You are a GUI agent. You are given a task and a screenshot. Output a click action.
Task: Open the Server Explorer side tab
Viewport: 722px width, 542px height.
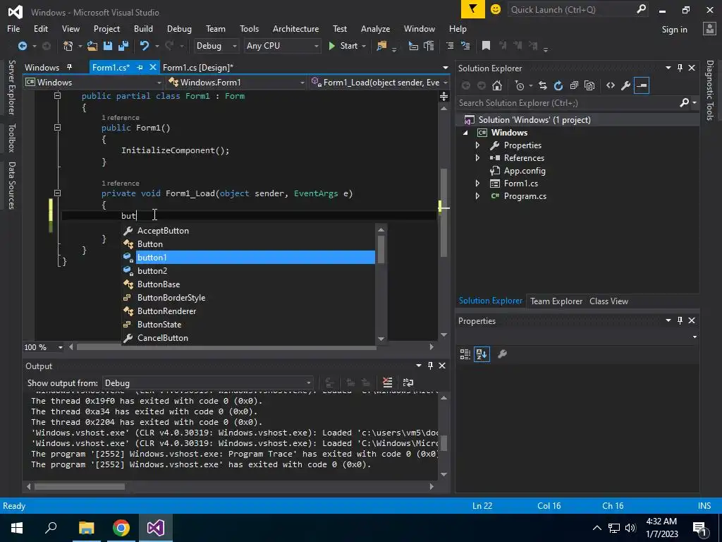[x=12, y=87]
